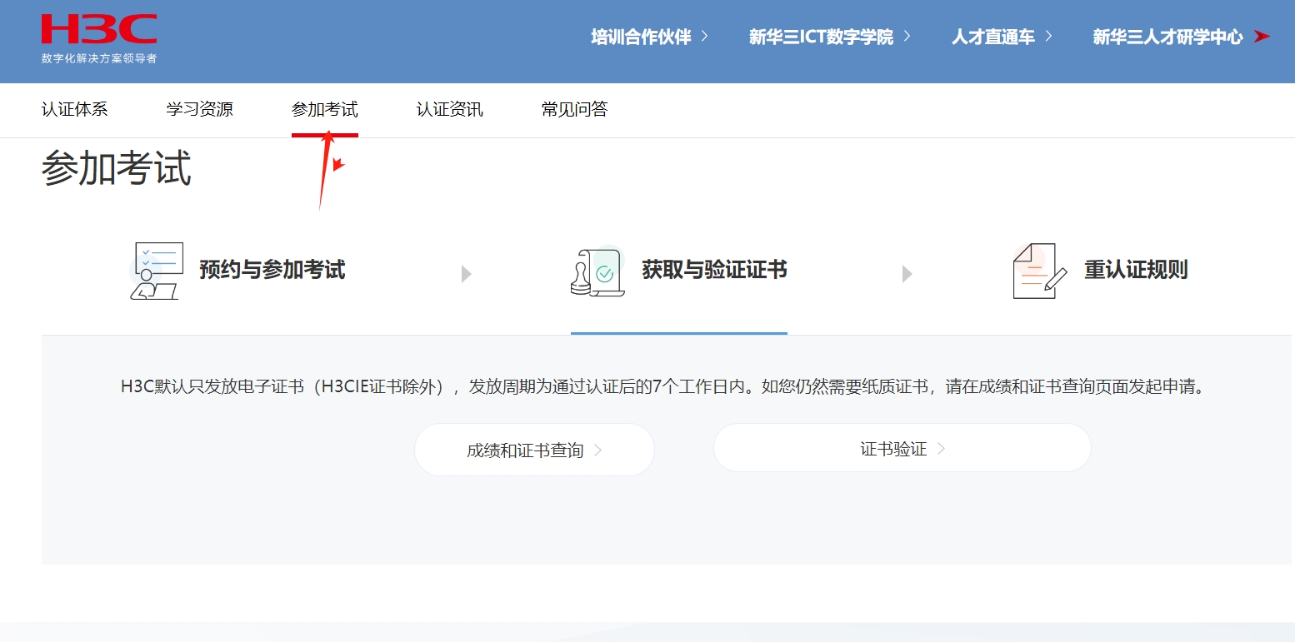Click 证书验证 button
Image resolution: width=1295 pixels, height=642 pixels.
point(902,449)
